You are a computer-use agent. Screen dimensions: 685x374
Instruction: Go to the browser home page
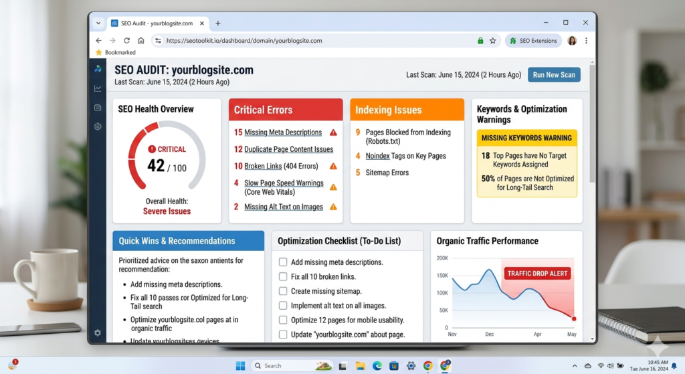point(140,41)
